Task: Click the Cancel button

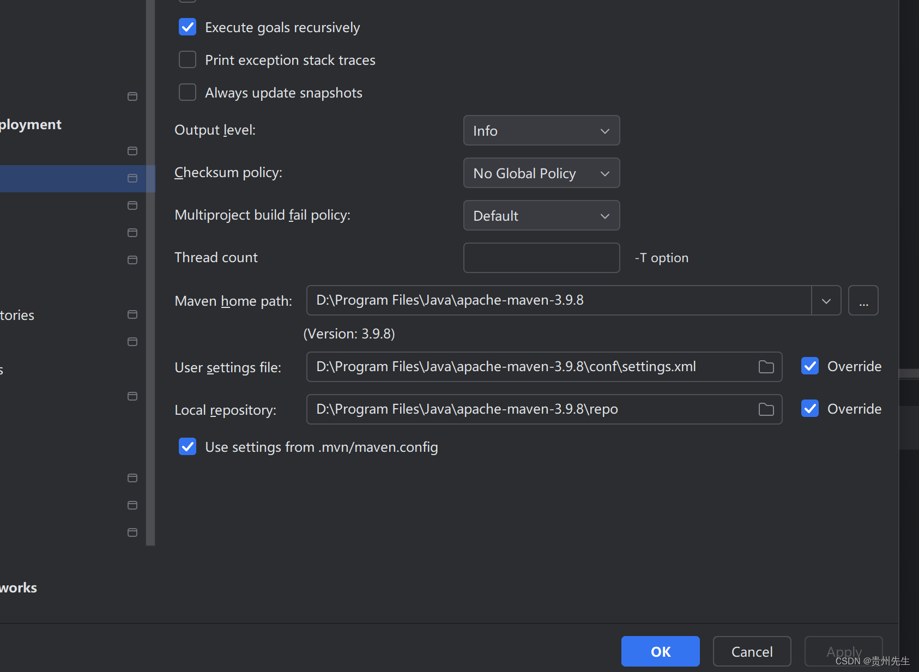Action: [x=752, y=651]
